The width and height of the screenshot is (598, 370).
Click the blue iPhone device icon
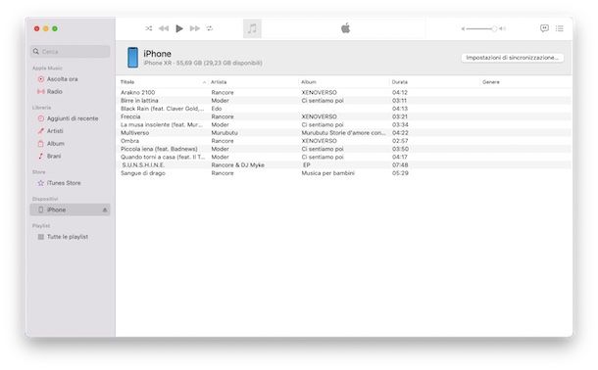(x=132, y=58)
